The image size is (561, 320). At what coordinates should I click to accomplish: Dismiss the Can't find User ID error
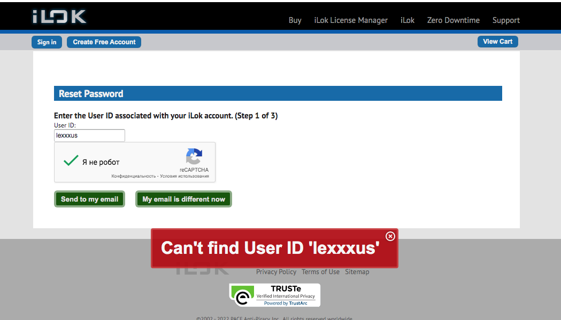390,236
